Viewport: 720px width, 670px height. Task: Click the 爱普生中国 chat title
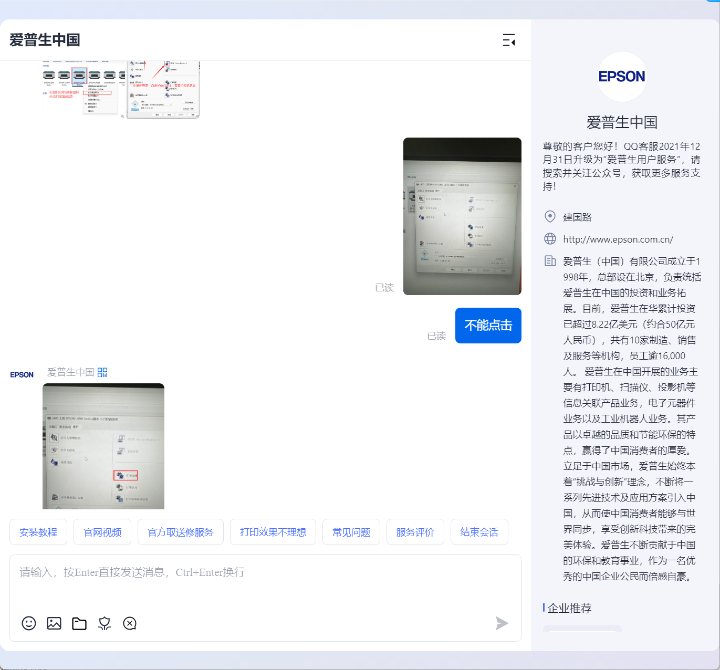click(x=45, y=40)
